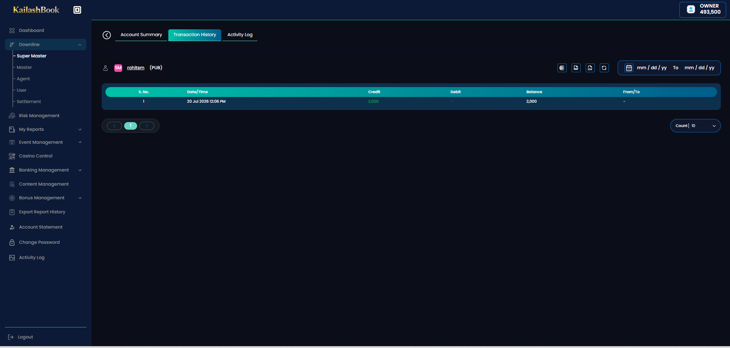Open the calendar date picker icon
Viewport: 730px width, 348px height.
click(x=629, y=68)
